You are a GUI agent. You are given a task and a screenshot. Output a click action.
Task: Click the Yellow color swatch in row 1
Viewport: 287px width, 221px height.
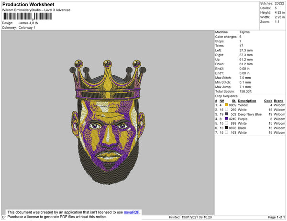click(226, 105)
